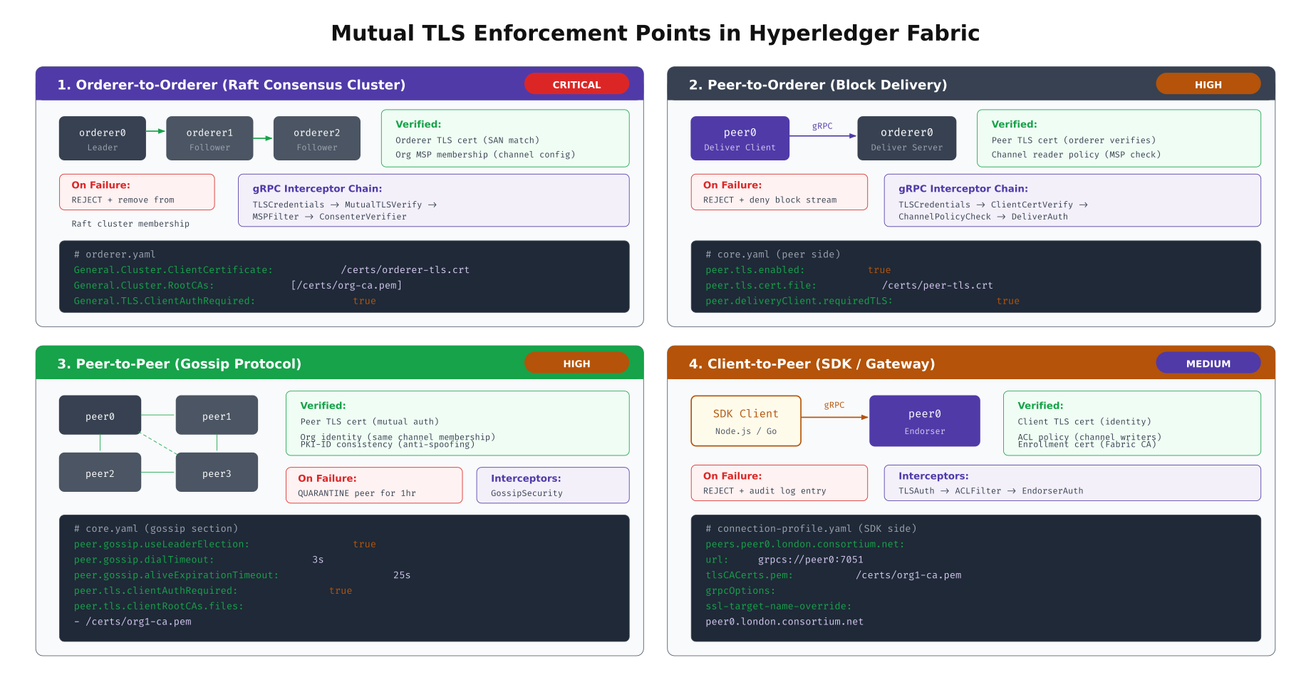
Task: Expand the GossipSecurity Interceptors box
Action: pos(553,485)
